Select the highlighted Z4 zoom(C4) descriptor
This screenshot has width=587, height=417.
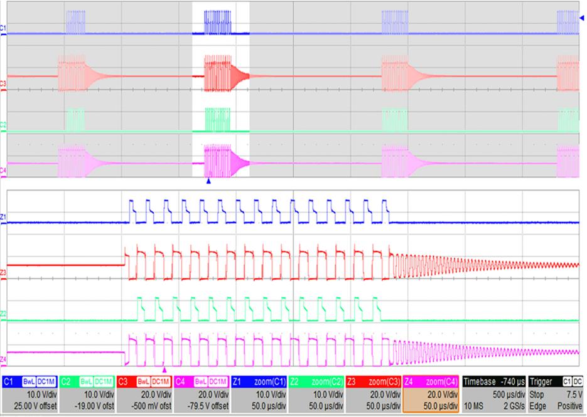(x=430, y=394)
